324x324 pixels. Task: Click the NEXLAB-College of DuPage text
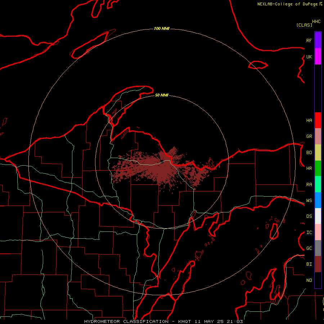pos(287,4)
